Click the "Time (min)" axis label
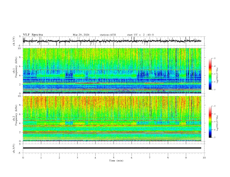This screenshot has width=230, height=177. click(116, 161)
